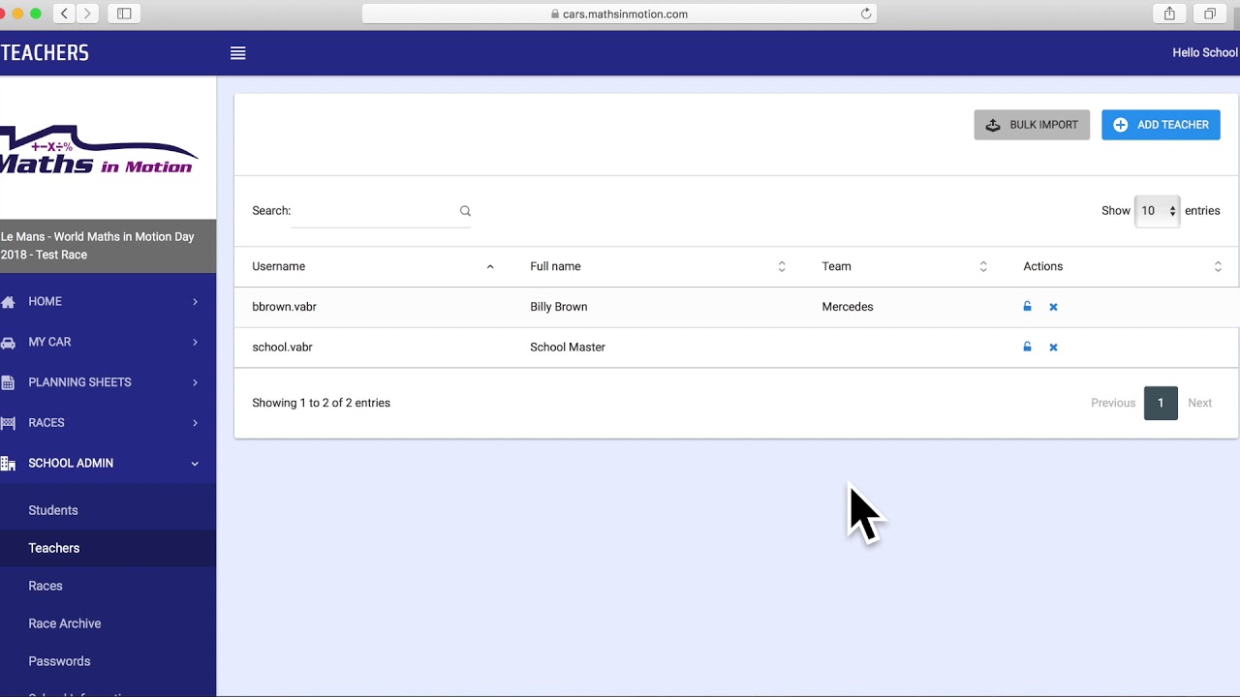Click the search magnifier icon
Viewport: 1240px width, 697px height.
click(x=465, y=211)
